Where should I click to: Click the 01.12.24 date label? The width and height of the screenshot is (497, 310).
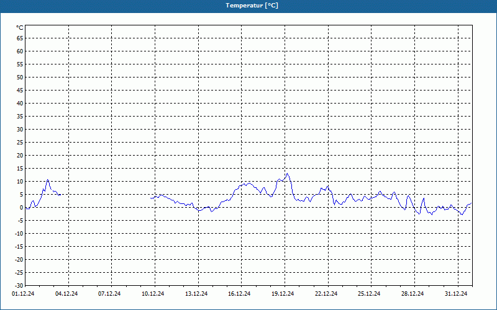click(x=23, y=294)
